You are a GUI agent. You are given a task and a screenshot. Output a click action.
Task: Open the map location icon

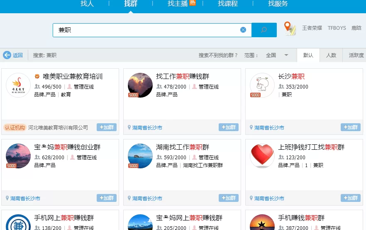pos(290,29)
